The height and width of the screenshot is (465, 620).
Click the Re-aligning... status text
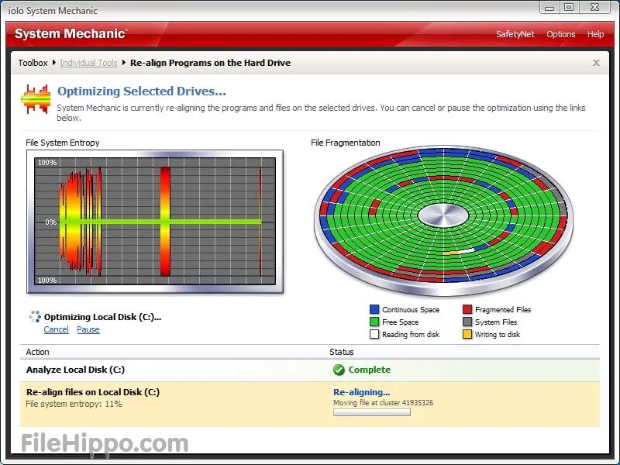point(361,392)
